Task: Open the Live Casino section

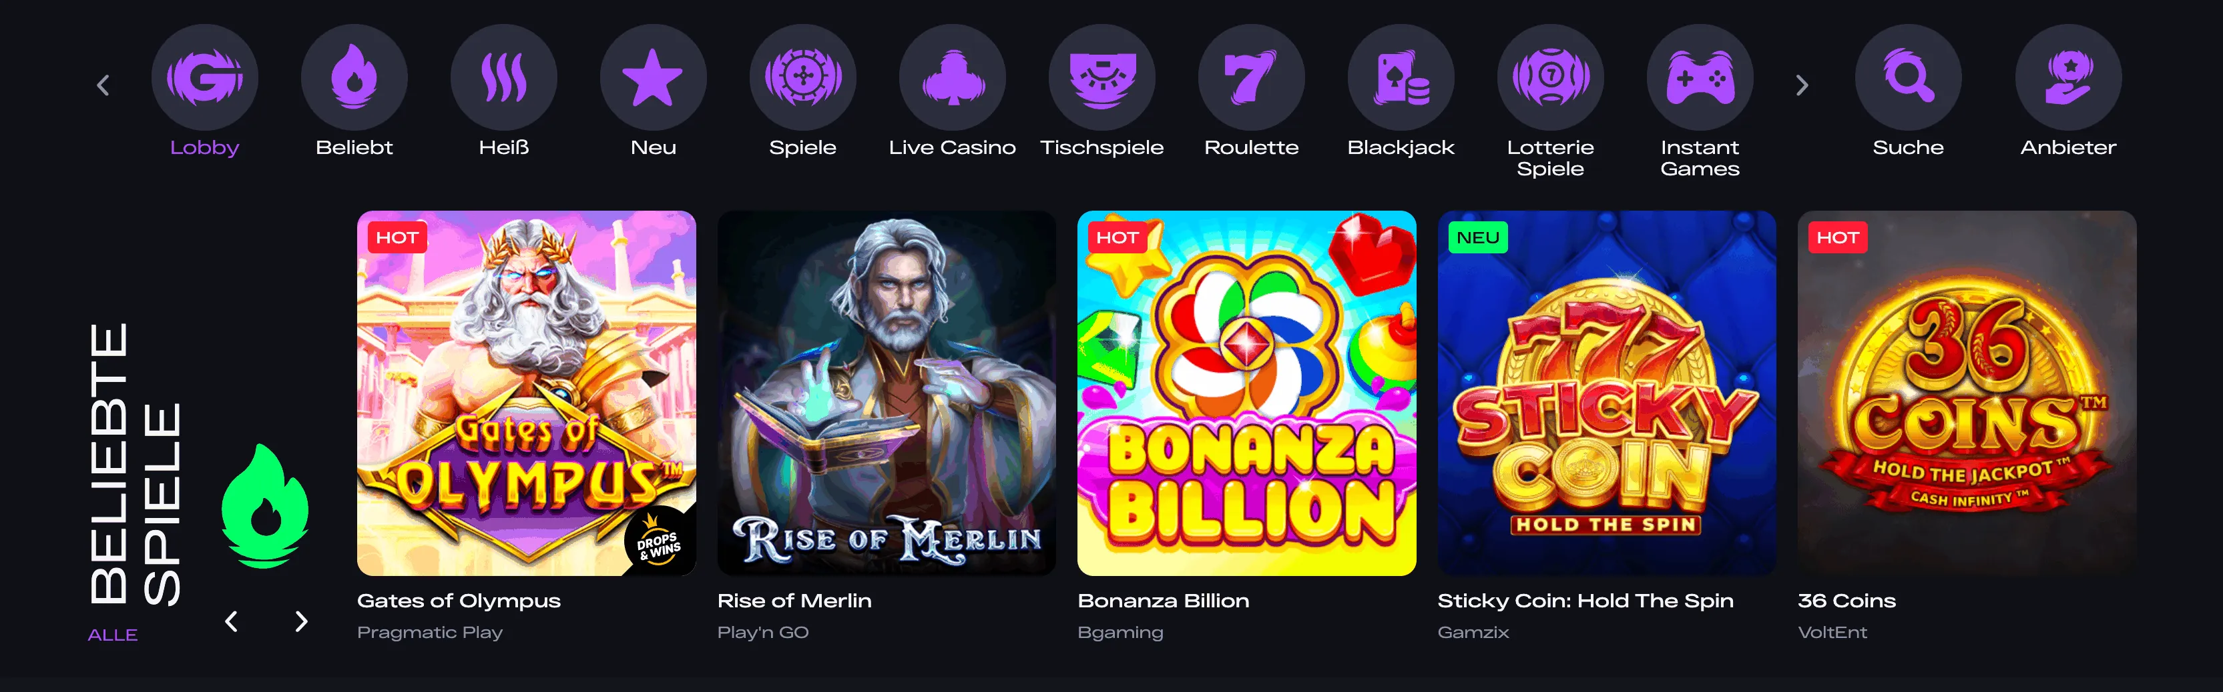Action: pos(953,76)
